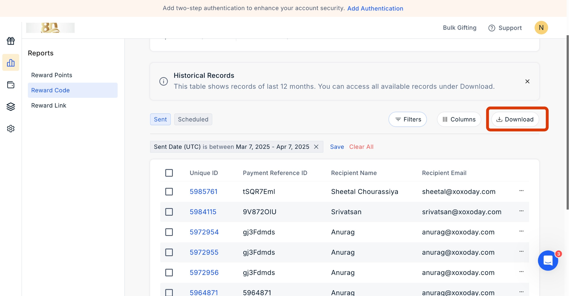Image resolution: width=569 pixels, height=296 pixels.
Task: Dismiss the Historical Records notice
Action: pos(527,81)
